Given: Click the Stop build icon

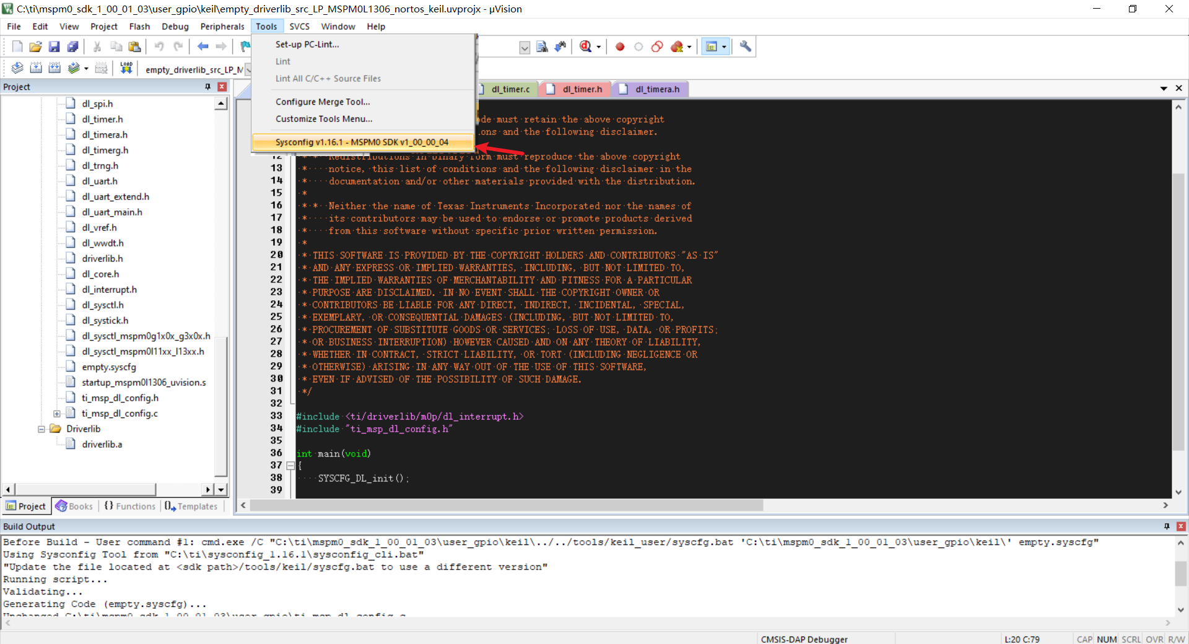Looking at the screenshot, I should coord(102,68).
